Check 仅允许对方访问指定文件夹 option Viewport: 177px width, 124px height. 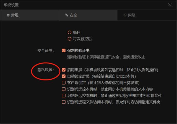(64, 102)
